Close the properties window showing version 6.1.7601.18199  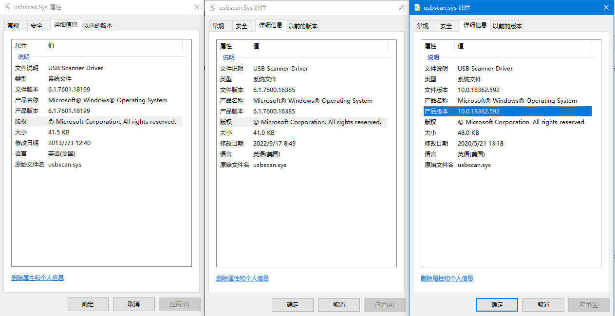(196, 7)
